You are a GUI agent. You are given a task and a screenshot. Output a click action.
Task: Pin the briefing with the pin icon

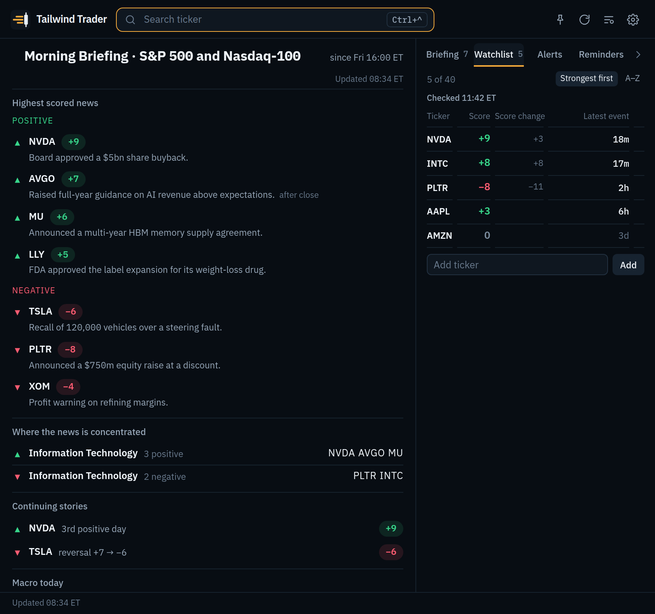click(560, 20)
